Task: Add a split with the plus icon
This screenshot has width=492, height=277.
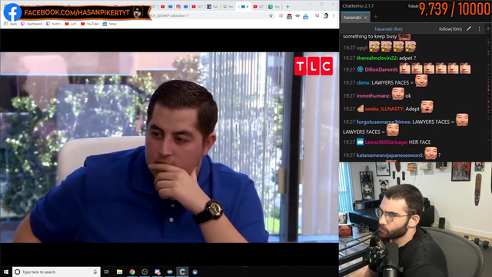Action: (488, 29)
